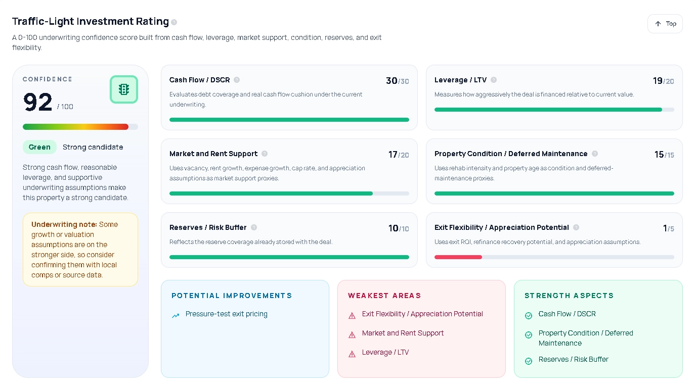This screenshot has width=695, height=389.
Task: Click the Top navigation button
Action: point(665,23)
